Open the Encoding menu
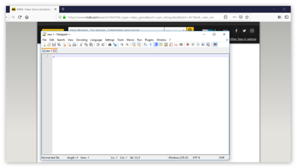The width and height of the screenshot is (297, 168). coord(82,40)
